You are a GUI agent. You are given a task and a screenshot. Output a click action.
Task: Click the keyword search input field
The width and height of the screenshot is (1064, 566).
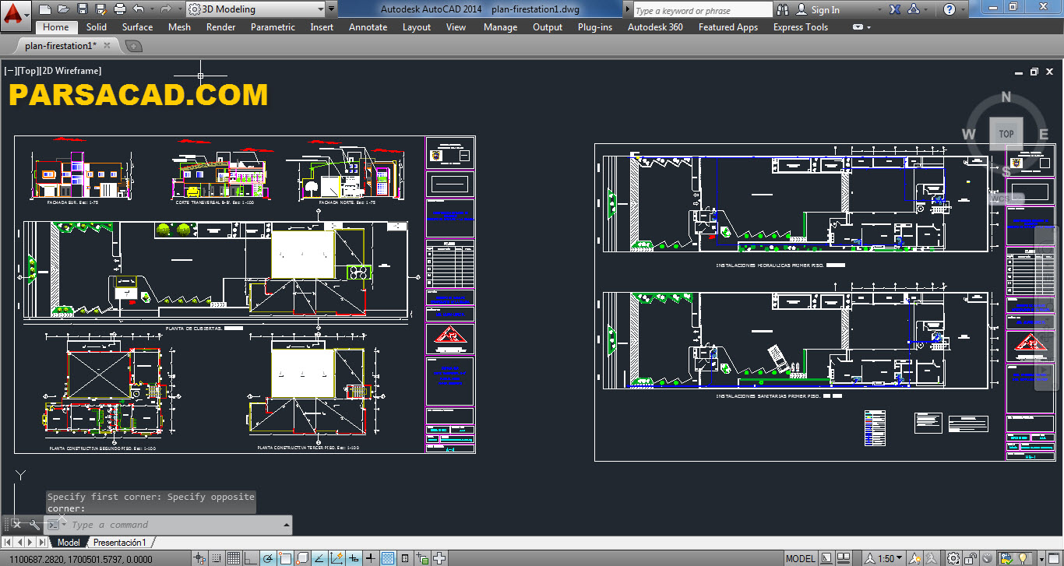(x=703, y=10)
